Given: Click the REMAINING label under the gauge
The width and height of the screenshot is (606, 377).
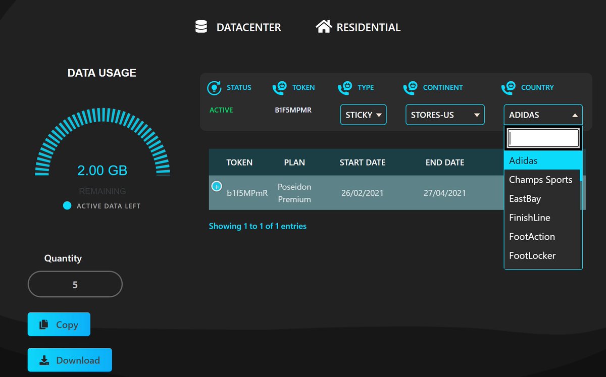Looking at the screenshot, I should [x=103, y=191].
